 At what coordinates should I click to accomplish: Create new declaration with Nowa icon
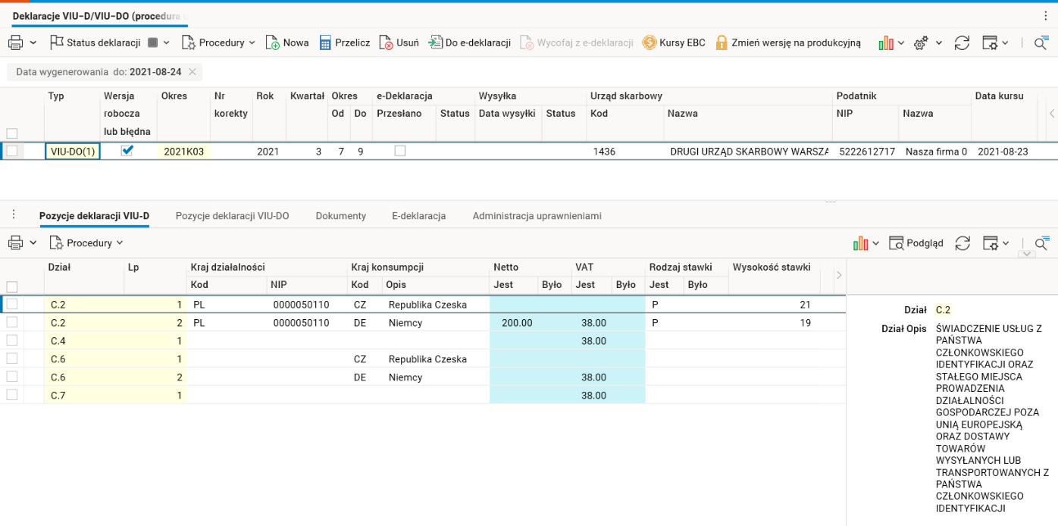(273, 42)
